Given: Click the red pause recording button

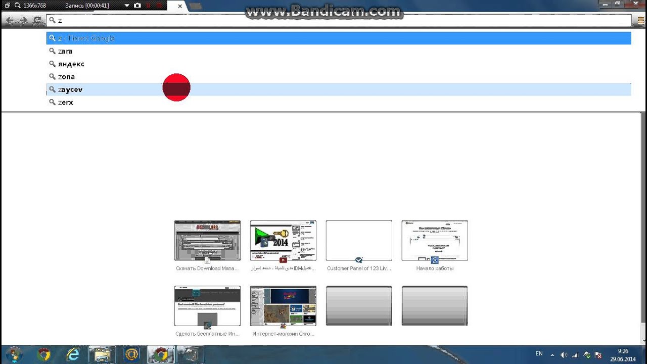Looking at the screenshot, I should pyautogui.click(x=149, y=6).
